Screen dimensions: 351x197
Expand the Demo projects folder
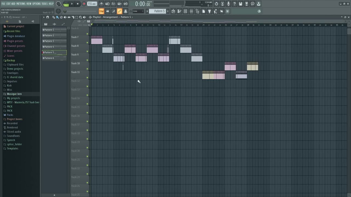15,69
